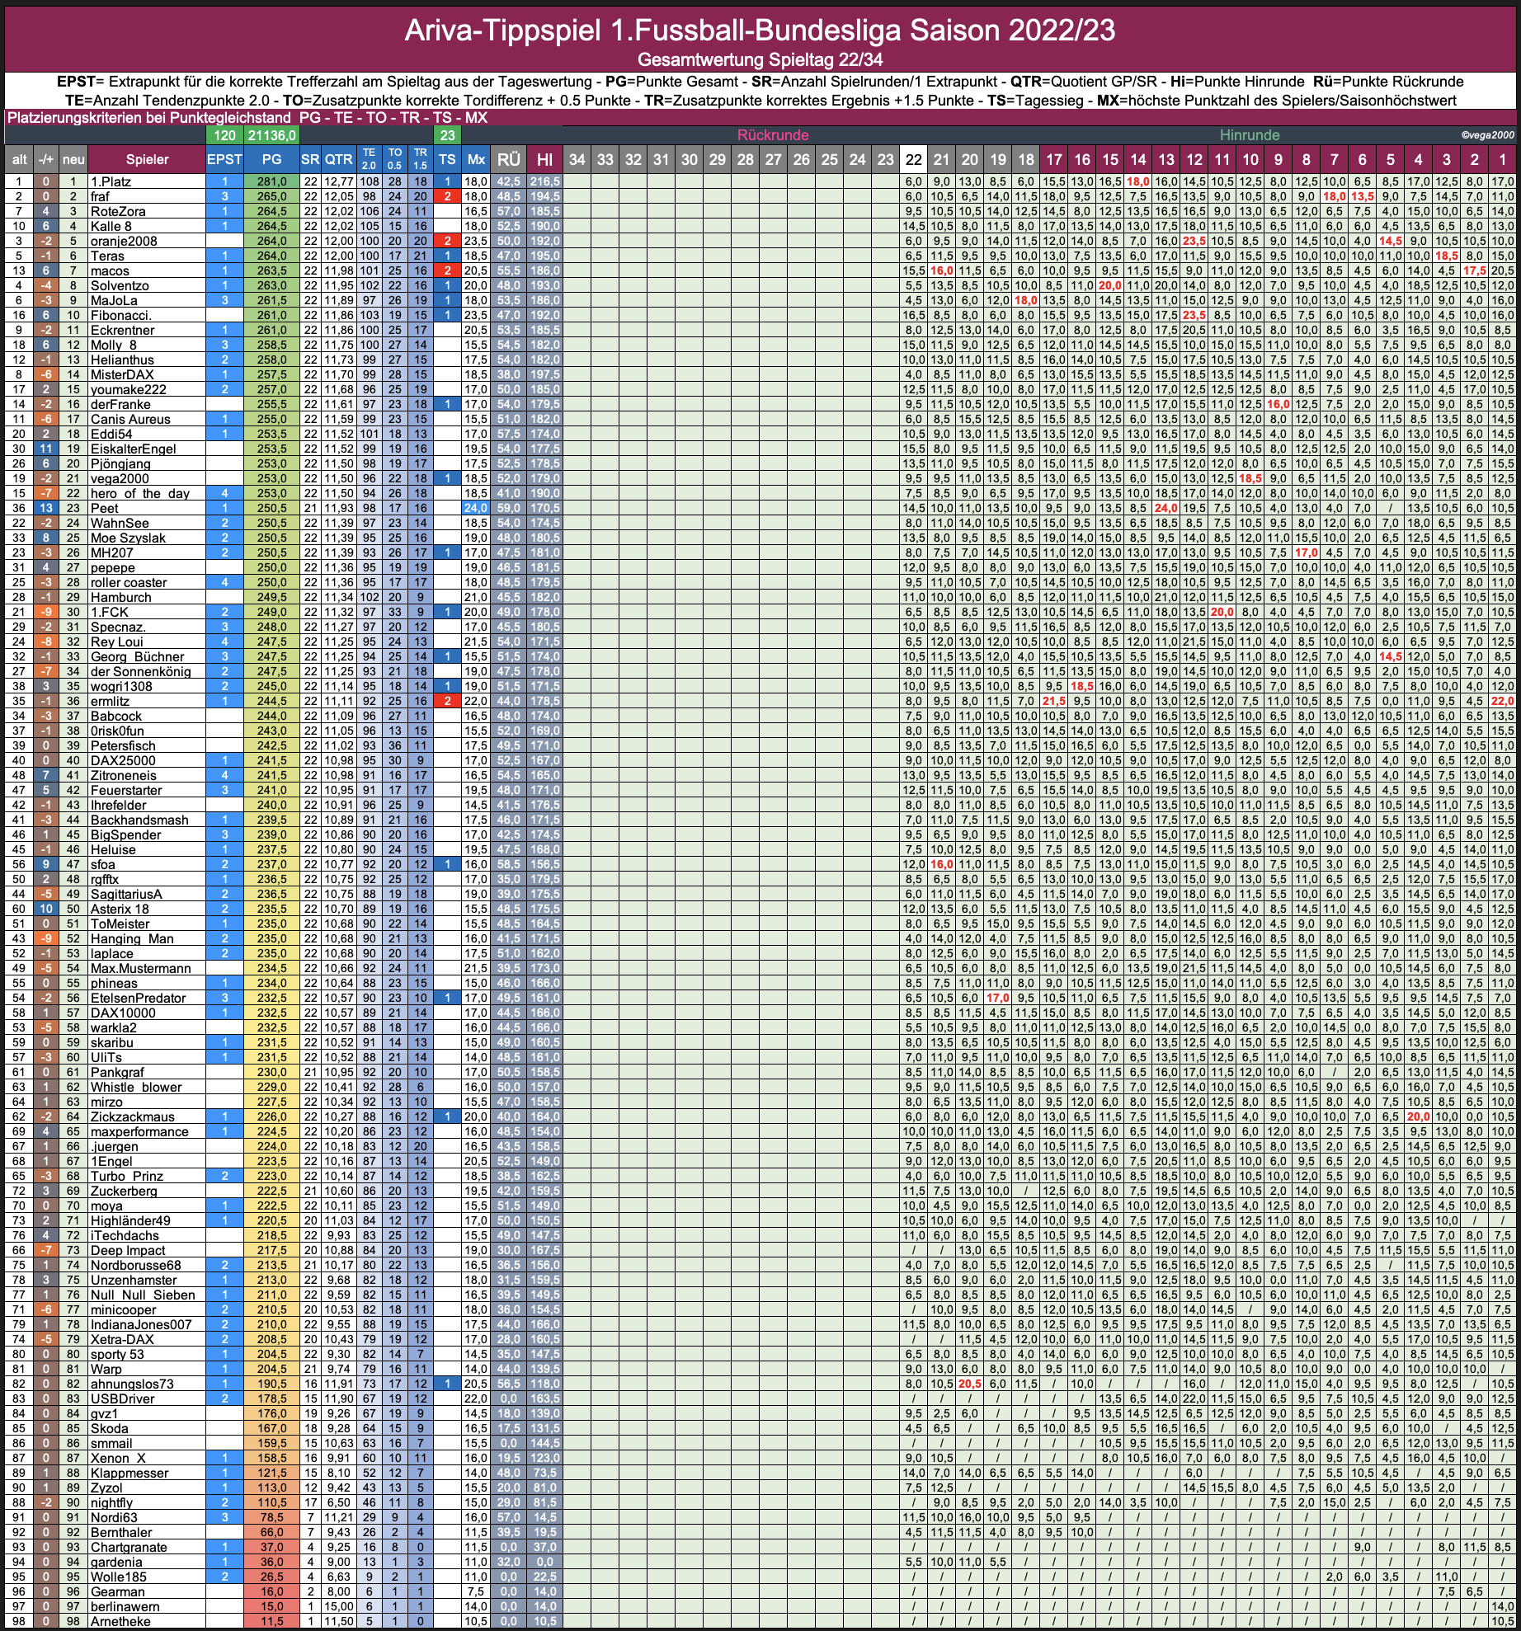Click the 'Mx' column header
This screenshot has width=1521, height=1631.
click(x=476, y=160)
